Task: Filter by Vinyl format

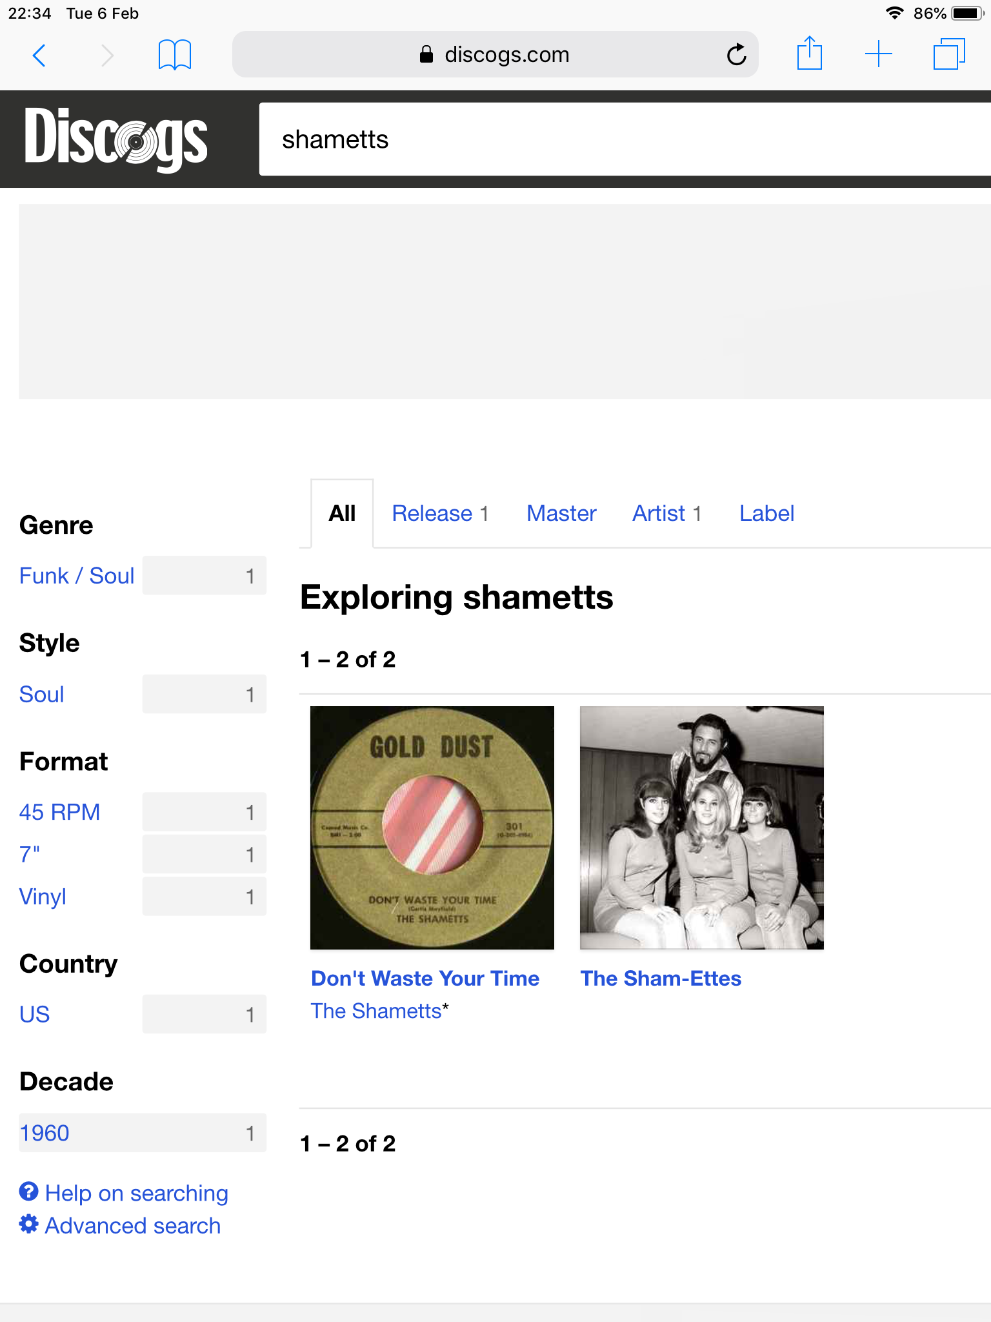Action: point(43,897)
